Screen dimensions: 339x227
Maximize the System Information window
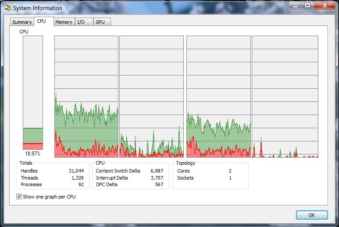tap(307, 6)
